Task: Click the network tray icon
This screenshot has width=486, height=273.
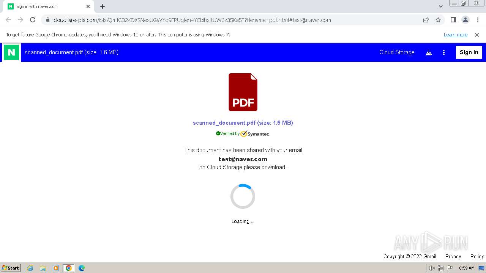Action: [x=440, y=268]
